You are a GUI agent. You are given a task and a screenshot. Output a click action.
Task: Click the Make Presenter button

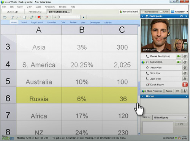click(x=152, y=91)
